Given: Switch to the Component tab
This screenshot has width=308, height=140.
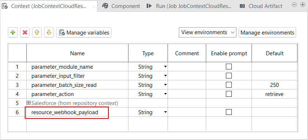Looking at the screenshot, I should point(121,6).
